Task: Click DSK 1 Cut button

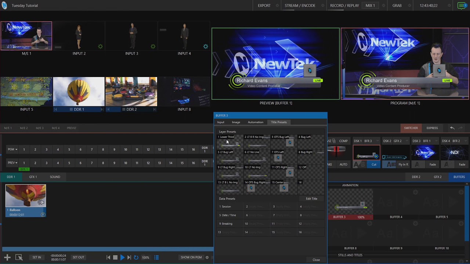Action: (374, 165)
